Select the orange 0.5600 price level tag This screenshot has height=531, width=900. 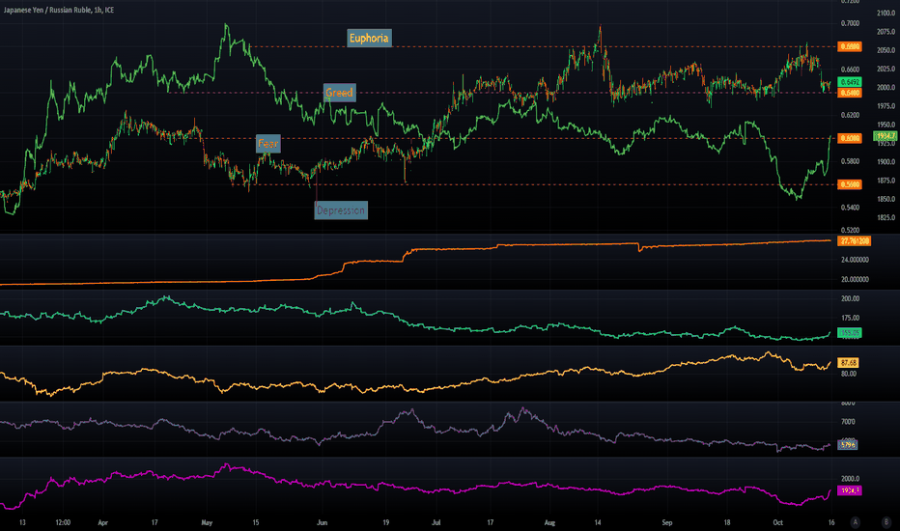pos(850,184)
